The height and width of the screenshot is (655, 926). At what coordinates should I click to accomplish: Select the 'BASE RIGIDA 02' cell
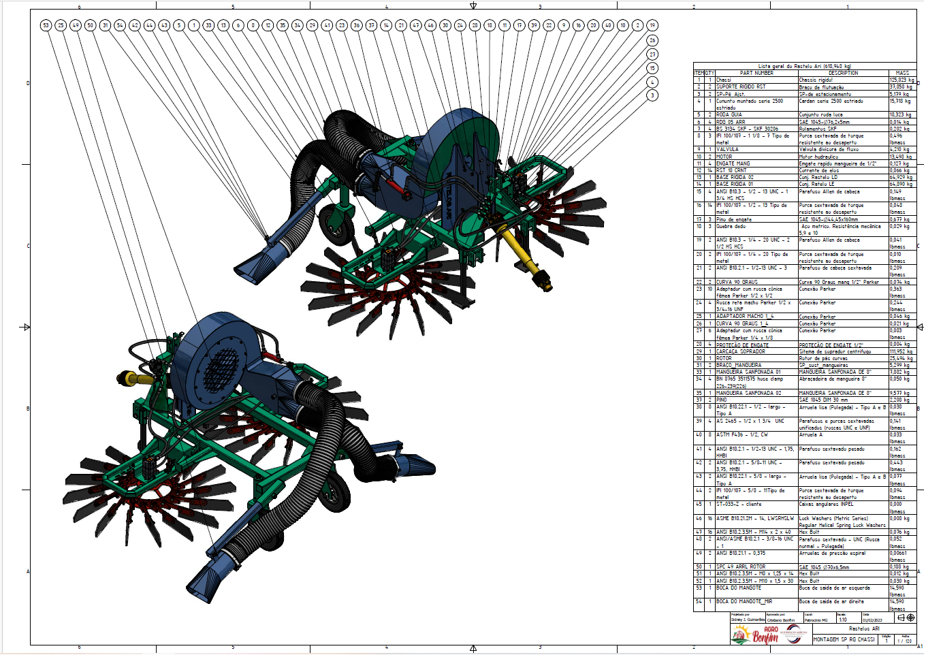click(756, 177)
